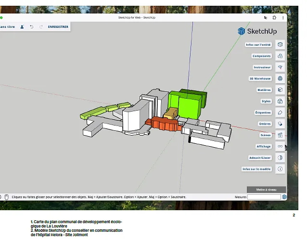Open the browser three-dot menu
The image size is (307, 240).
coord(283,17)
